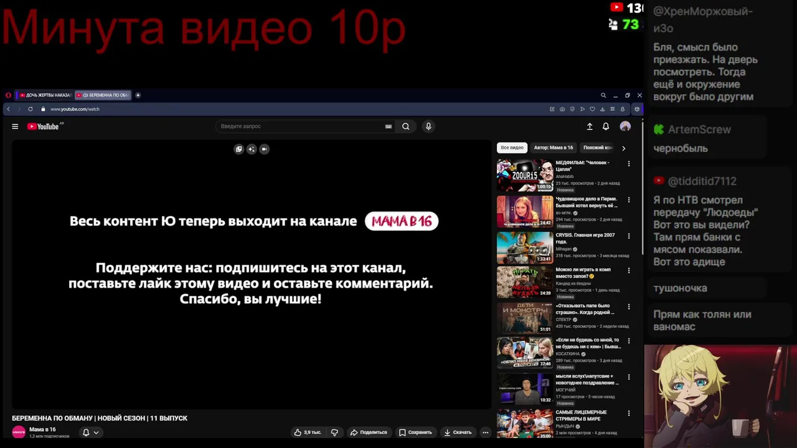
Task: Open the account avatar menu
Action: pos(625,126)
